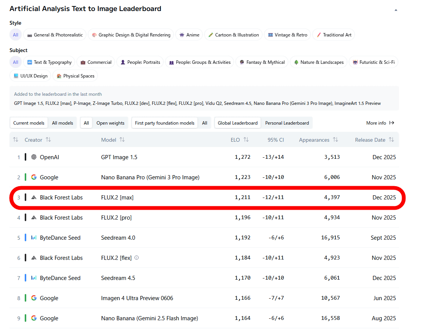426x329 pixels.
Task: Click the Google logo beside Nano Banana Pro
Action: tap(34, 177)
